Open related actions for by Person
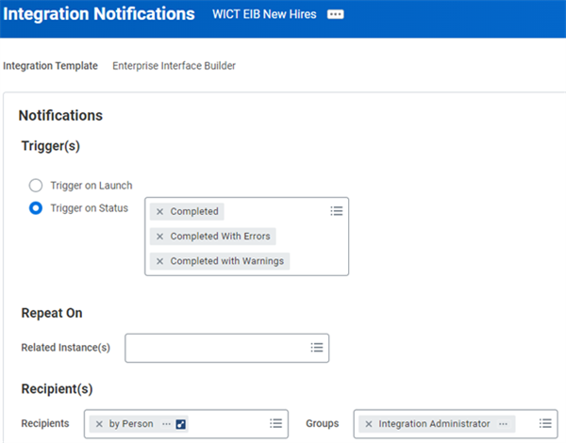This screenshot has width=566, height=443. click(x=166, y=424)
